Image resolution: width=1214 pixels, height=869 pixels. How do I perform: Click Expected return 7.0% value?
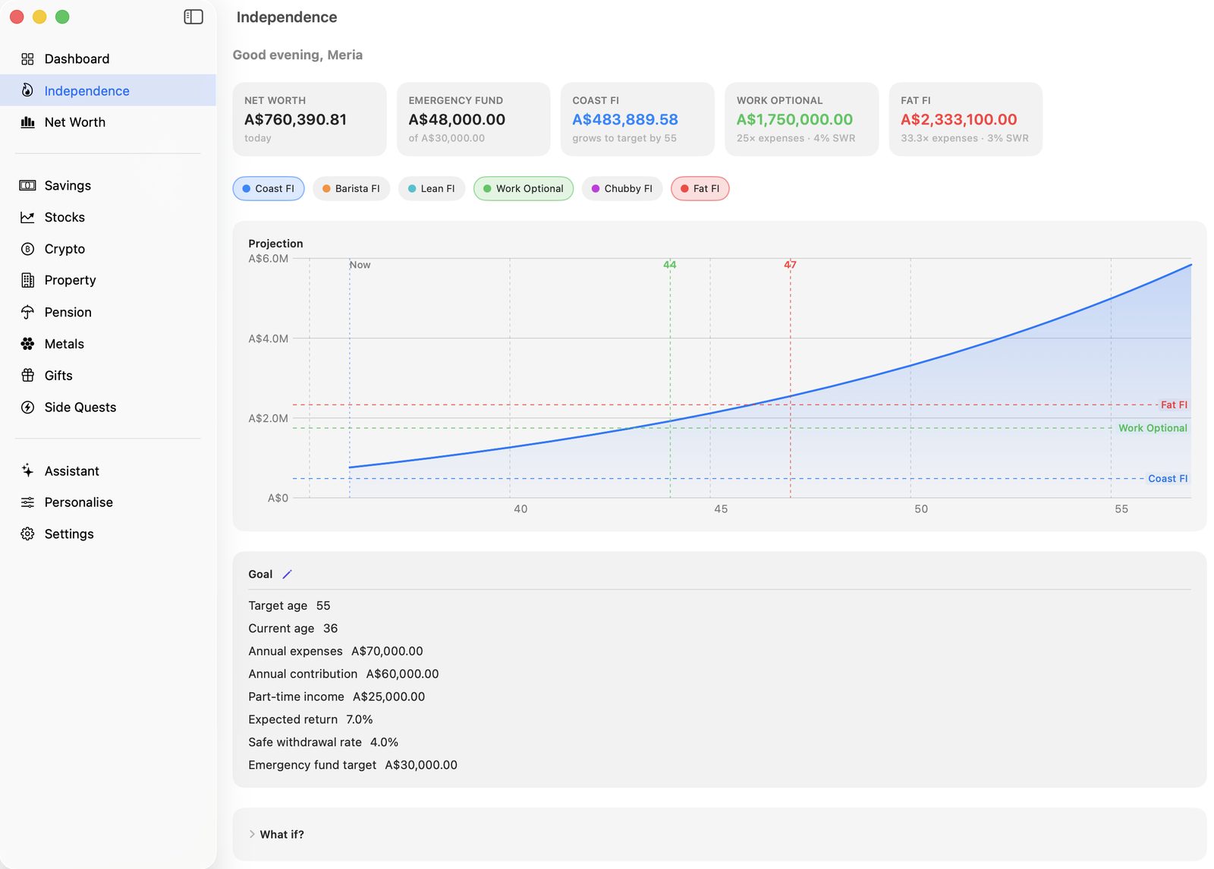(360, 719)
